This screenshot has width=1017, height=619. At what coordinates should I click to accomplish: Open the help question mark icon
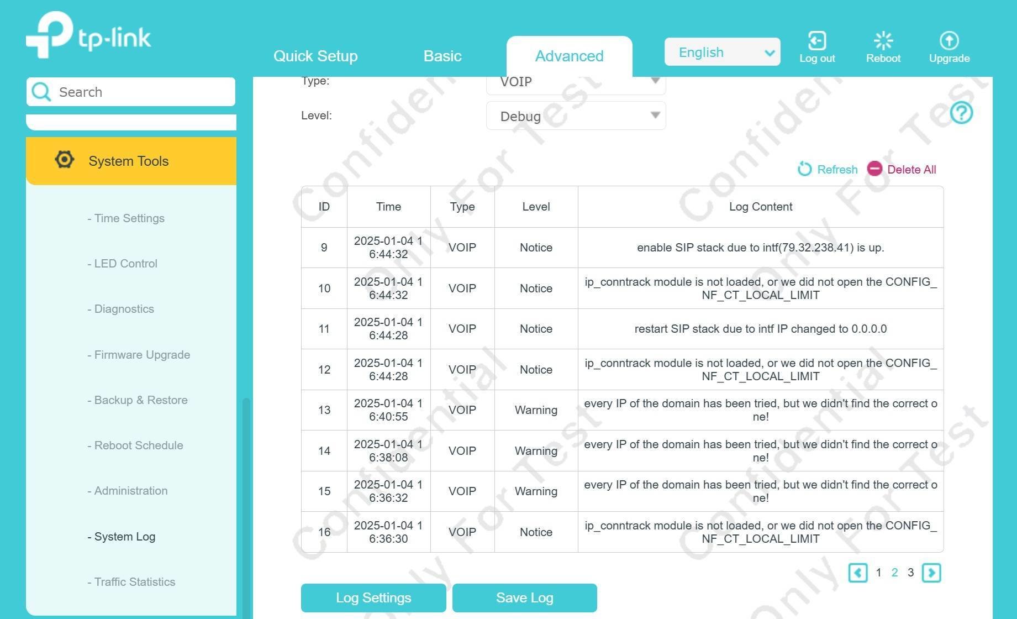coord(961,113)
